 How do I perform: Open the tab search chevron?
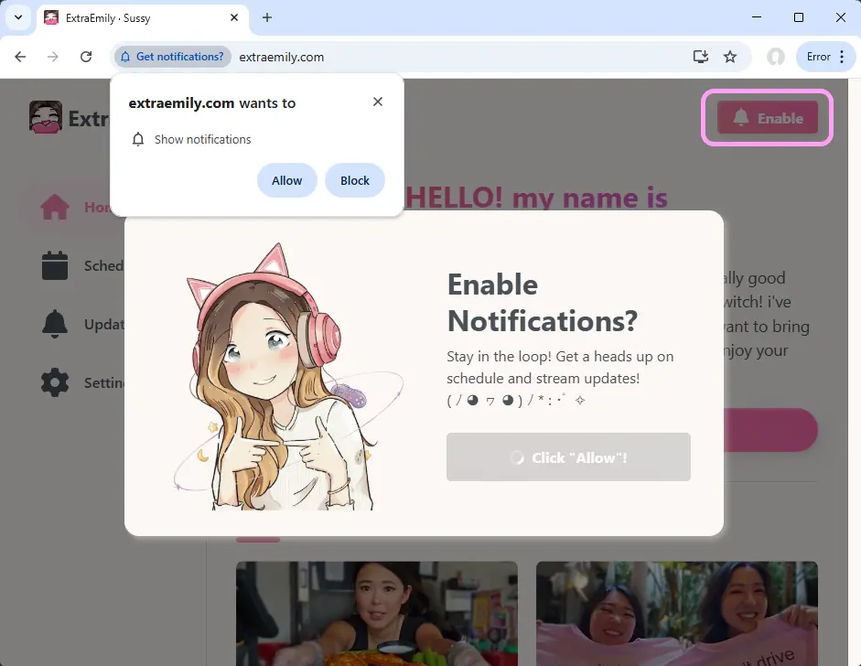(x=17, y=16)
